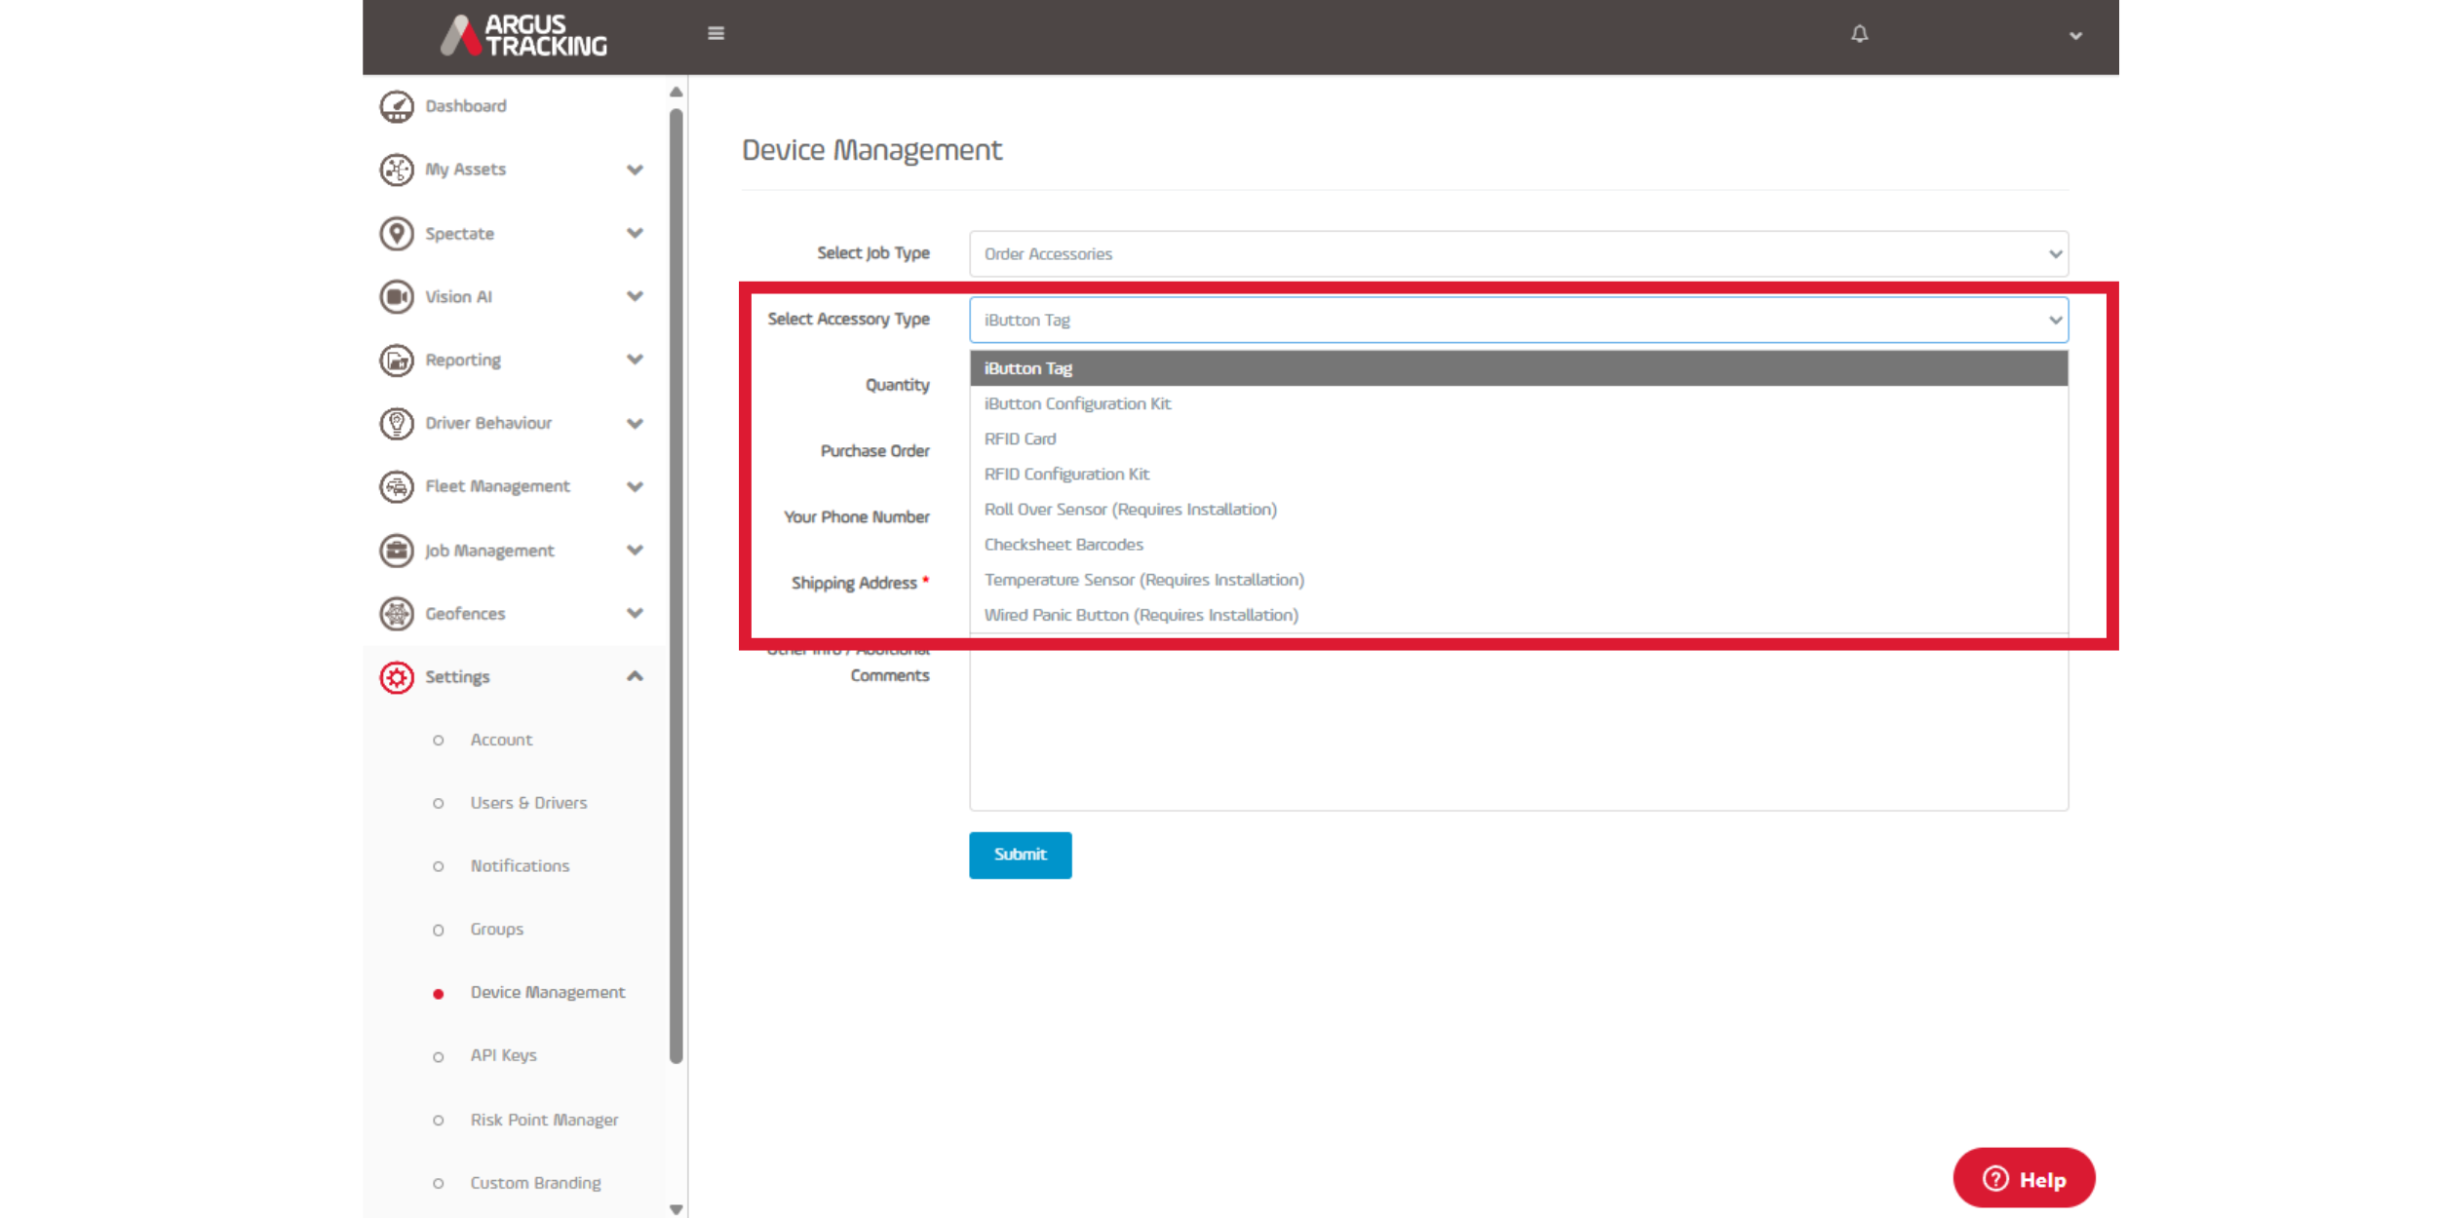2437x1218 pixels.
Task: Toggle the hamburger menu icon
Action: point(716,34)
